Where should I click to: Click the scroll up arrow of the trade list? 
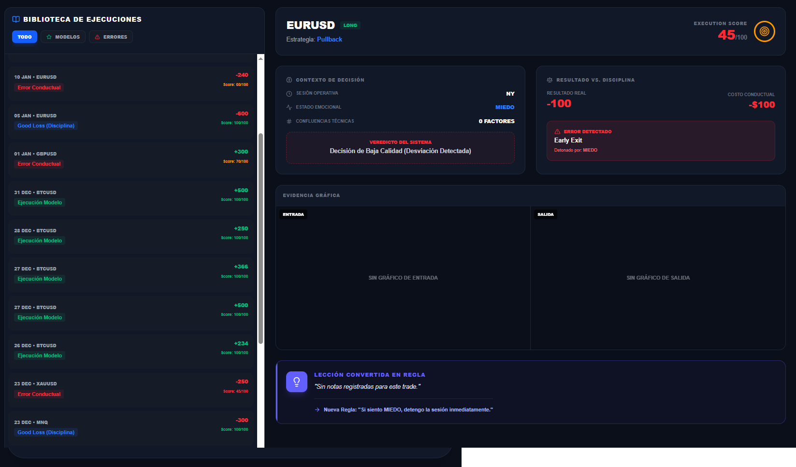point(261,58)
